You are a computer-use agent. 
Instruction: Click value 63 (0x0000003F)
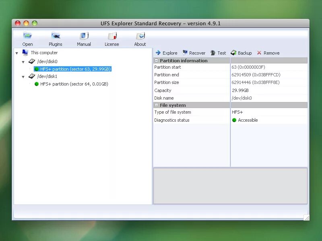tap(248, 67)
